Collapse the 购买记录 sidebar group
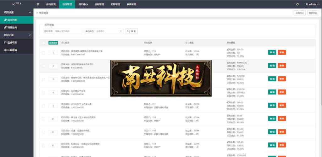Screen dimensions: 322x157 [17, 35]
